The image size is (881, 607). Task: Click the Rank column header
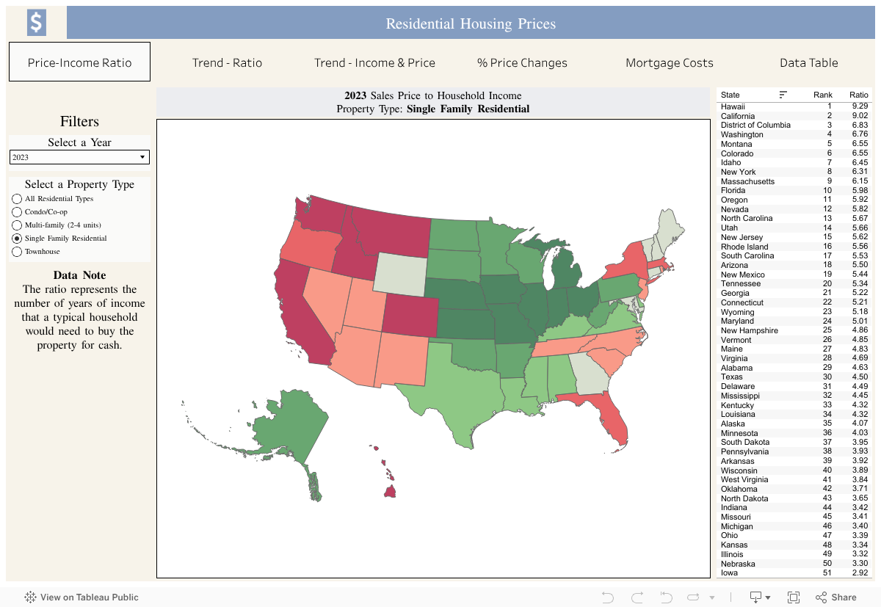click(x=823, y=95)
